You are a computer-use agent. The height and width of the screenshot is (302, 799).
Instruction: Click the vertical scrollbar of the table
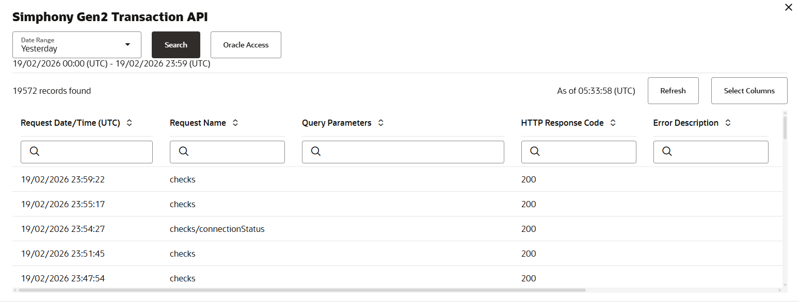point(785,128)
